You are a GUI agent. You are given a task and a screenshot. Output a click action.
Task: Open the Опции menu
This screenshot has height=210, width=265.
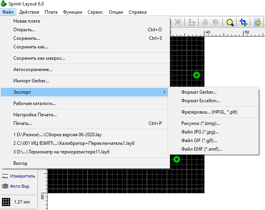coord(116,12)
